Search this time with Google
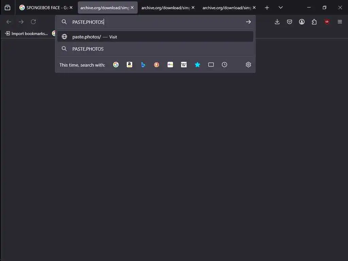Viewport: 348px width, 261px height. pyautogui.click(x=116, y=65)
